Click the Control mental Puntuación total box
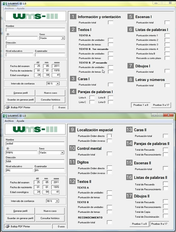This screenshot has width=176, height=232. (x=109, y=154)
